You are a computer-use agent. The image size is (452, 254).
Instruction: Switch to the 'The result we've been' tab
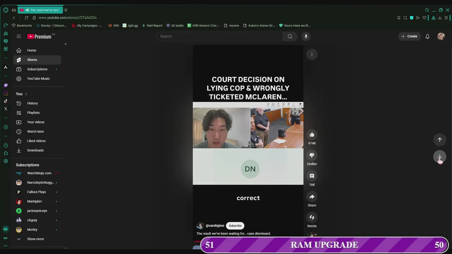[40, 10]
